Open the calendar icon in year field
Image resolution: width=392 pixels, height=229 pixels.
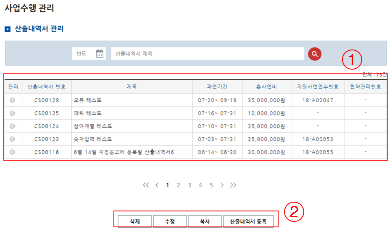pos(100,54)
